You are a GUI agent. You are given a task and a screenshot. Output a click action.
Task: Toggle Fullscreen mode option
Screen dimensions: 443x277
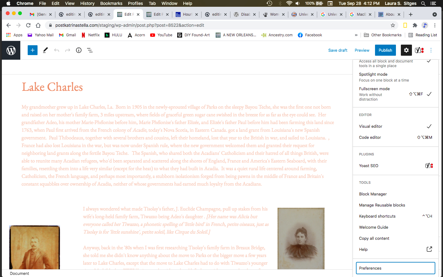(395, 94)
